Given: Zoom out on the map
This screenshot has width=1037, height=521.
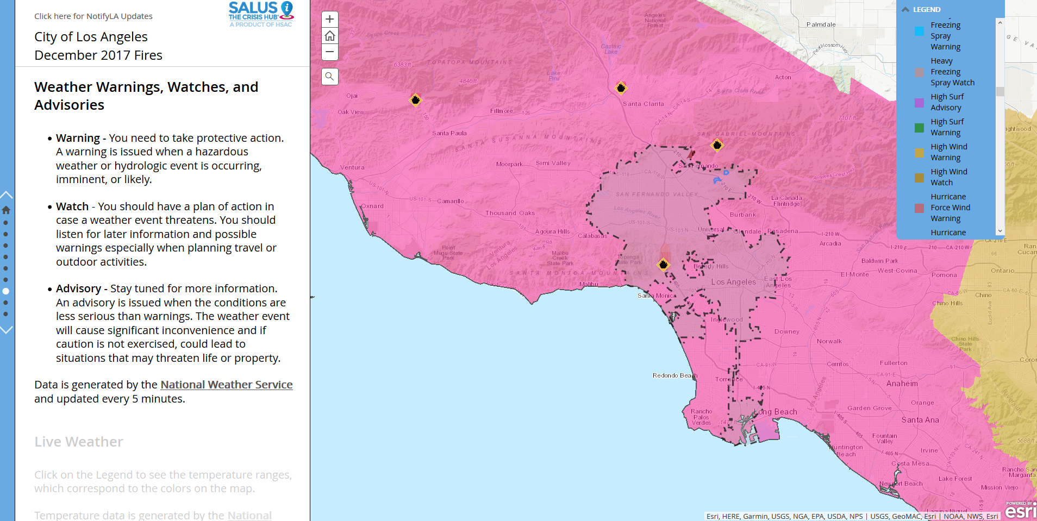Looking at the screenshot, I should click(330, 52).
